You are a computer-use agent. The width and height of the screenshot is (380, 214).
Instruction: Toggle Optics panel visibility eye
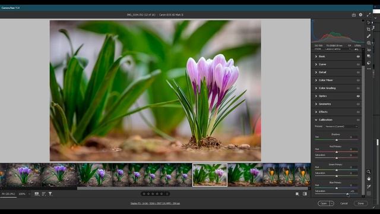coord(358,96)
